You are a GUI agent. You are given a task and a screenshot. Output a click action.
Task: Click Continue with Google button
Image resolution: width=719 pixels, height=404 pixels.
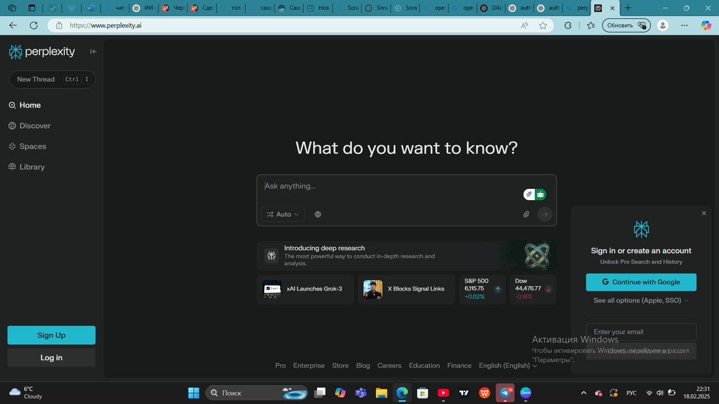[640, 282]
